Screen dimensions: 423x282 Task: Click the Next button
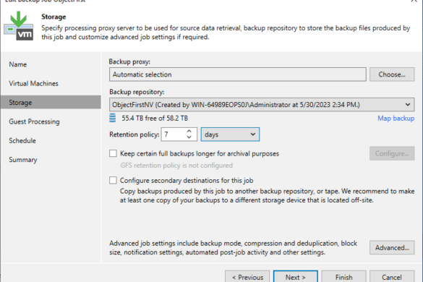click(296, 277)
